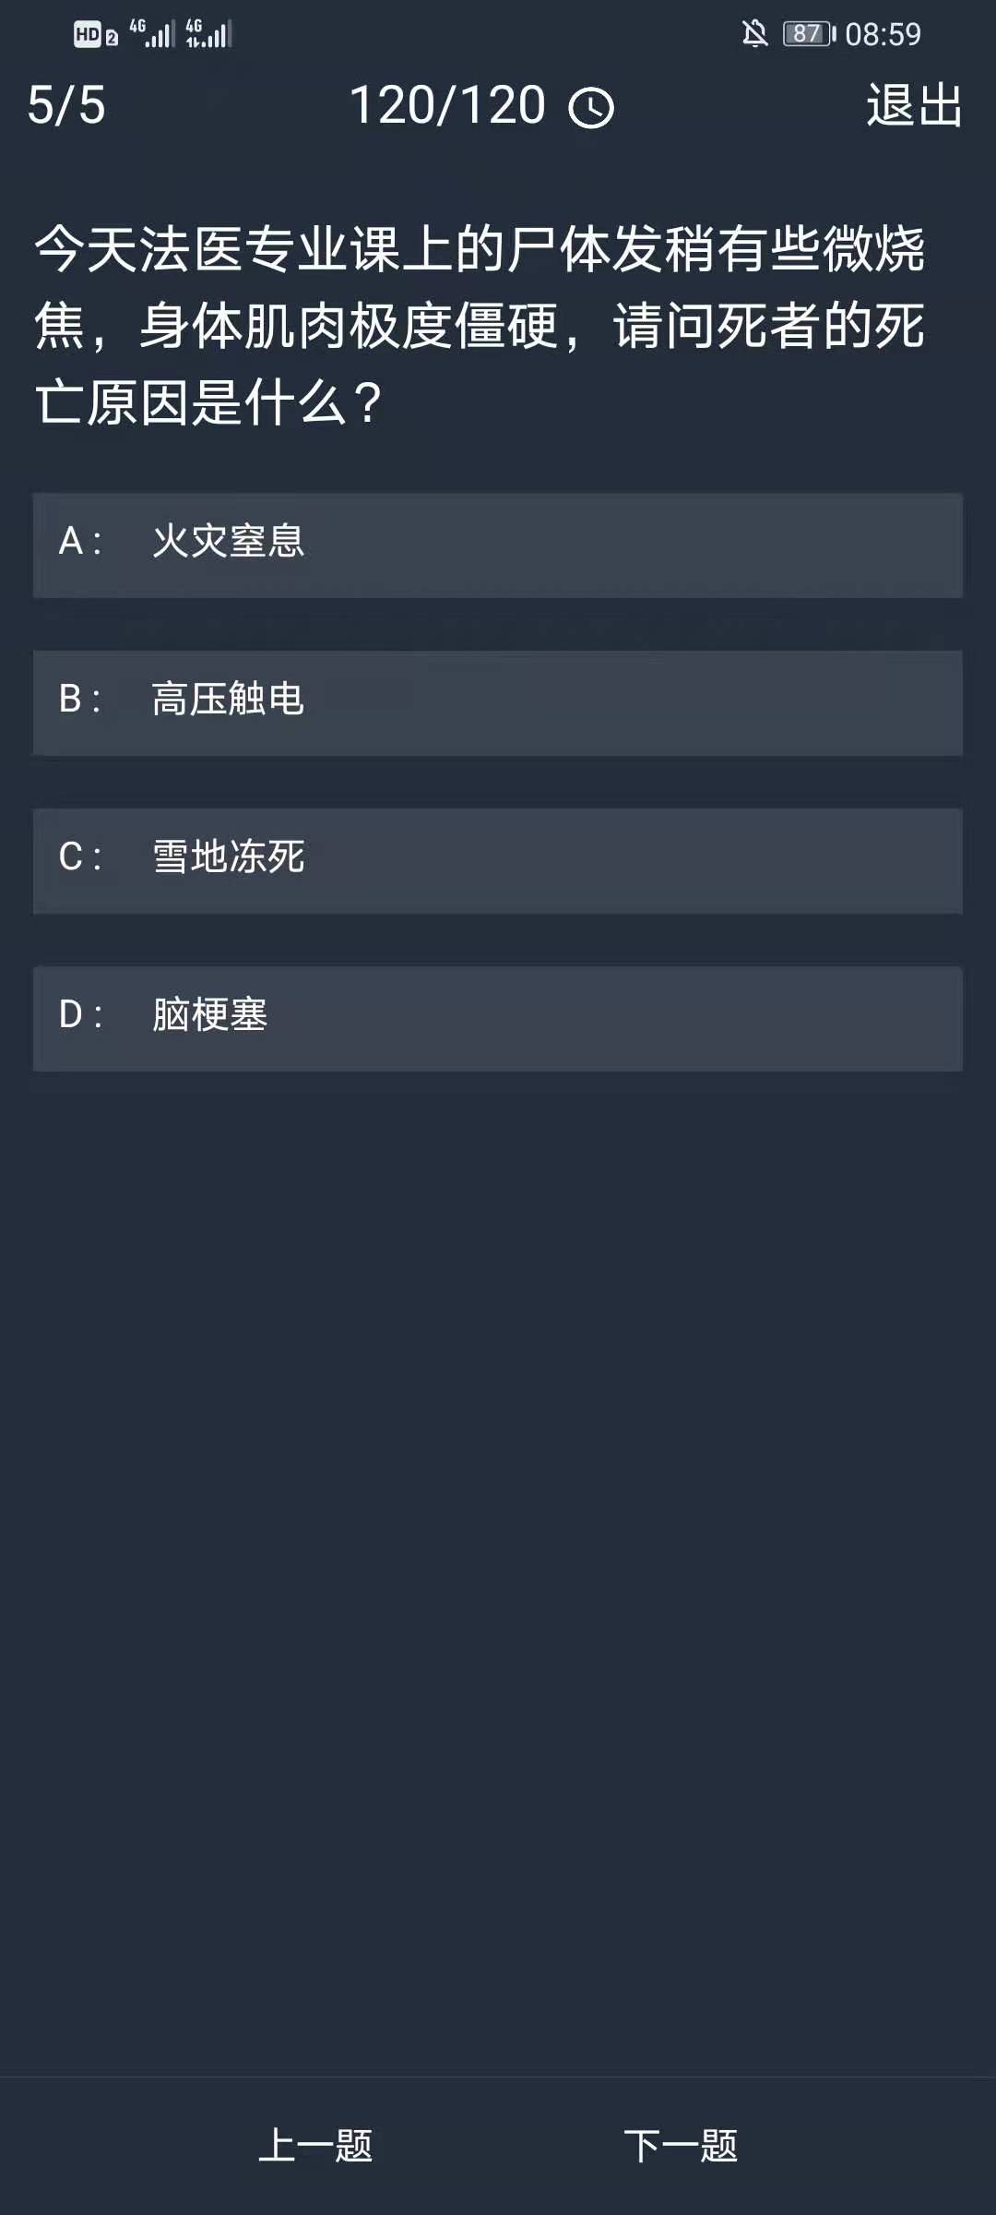
Task: Tap the 5/5 question counter
Action: [x=66, y=105]
